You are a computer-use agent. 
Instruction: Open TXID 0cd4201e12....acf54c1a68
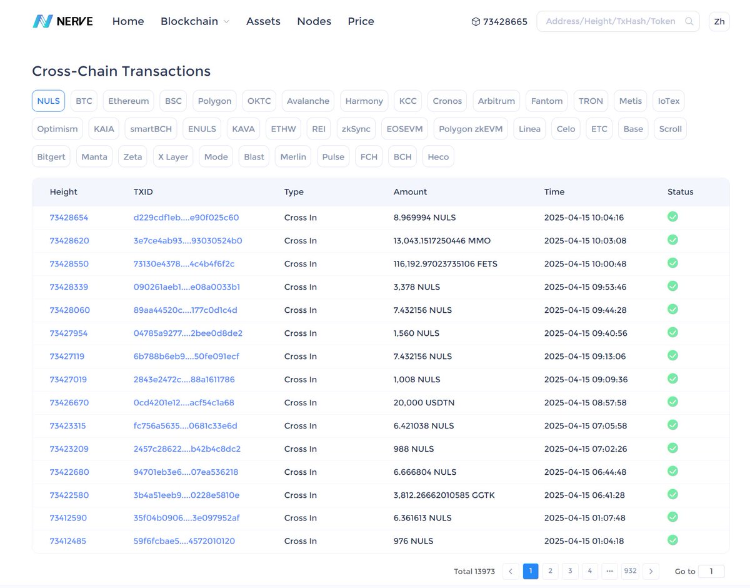click(x=184, y=403)
